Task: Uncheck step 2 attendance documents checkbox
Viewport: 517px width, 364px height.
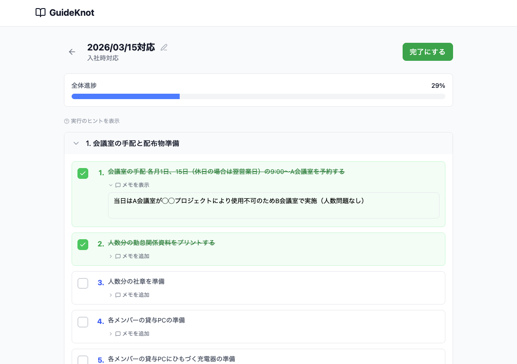Action: coord(83,245)
